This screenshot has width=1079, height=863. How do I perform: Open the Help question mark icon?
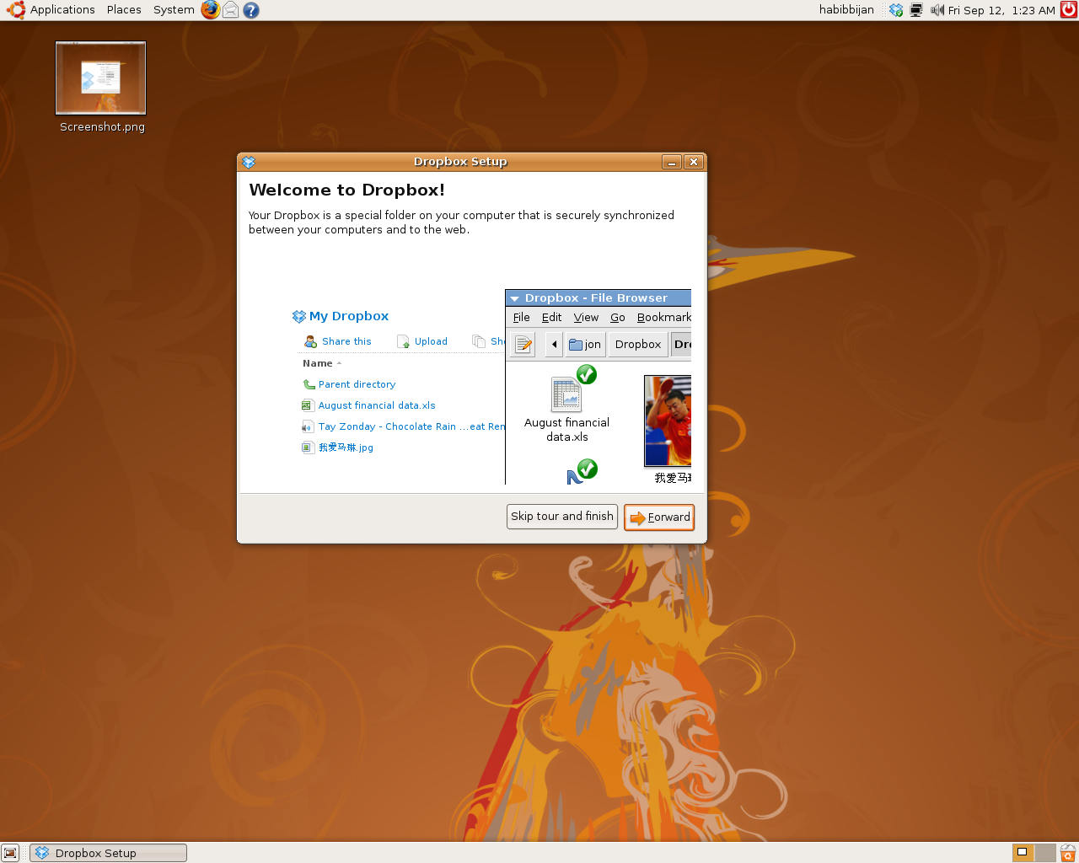tap(251, 10)
